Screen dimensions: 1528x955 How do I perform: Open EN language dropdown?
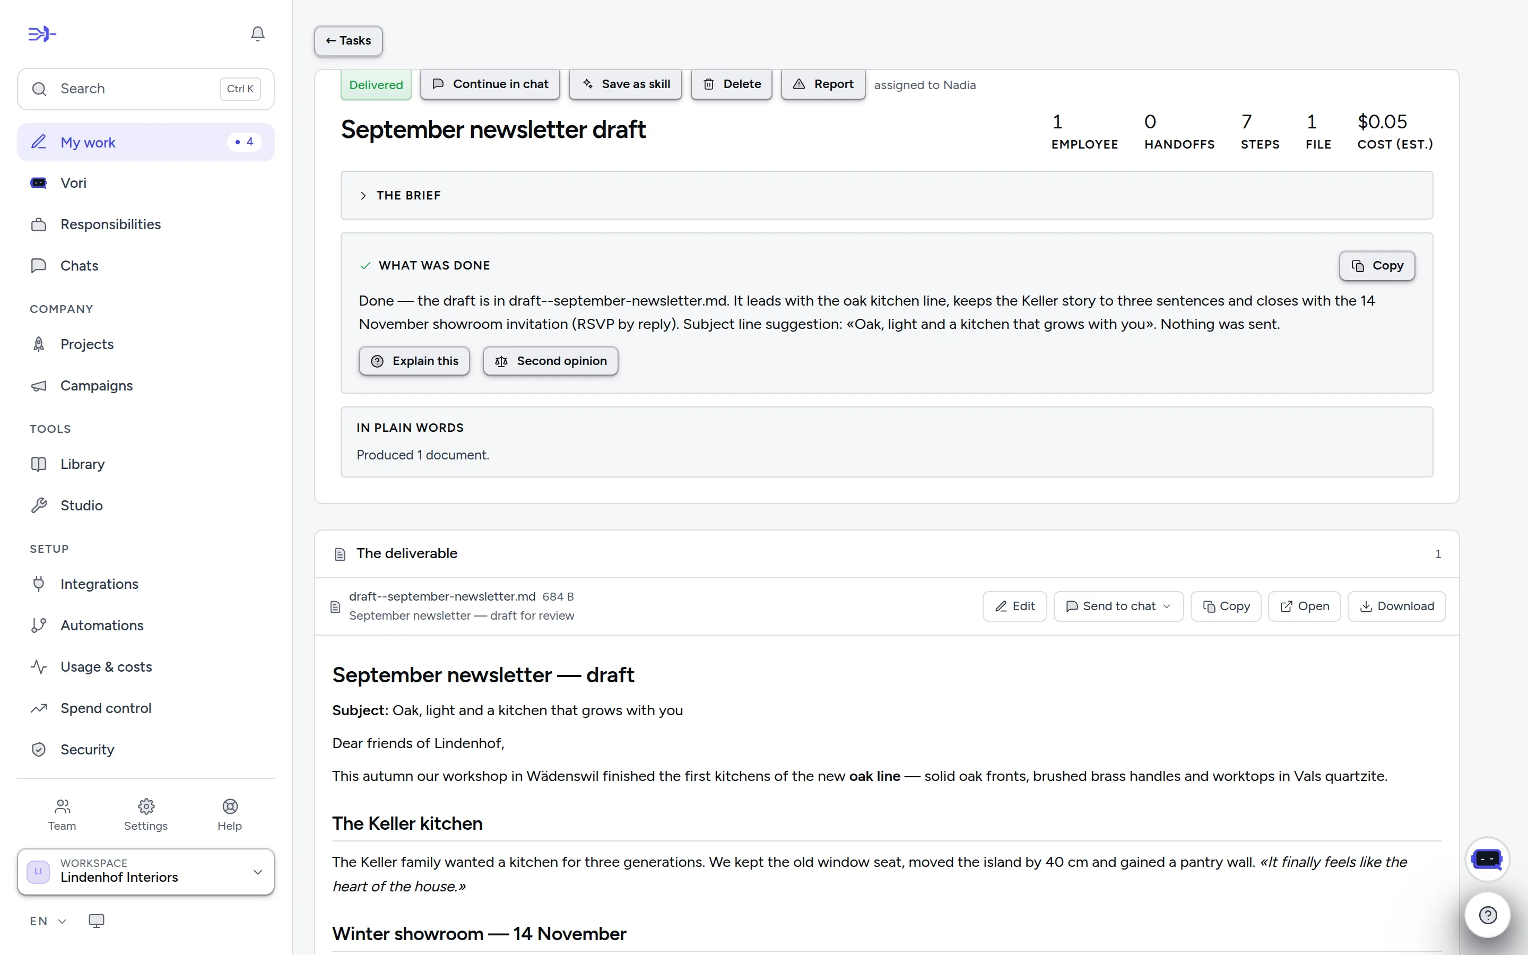48,921
